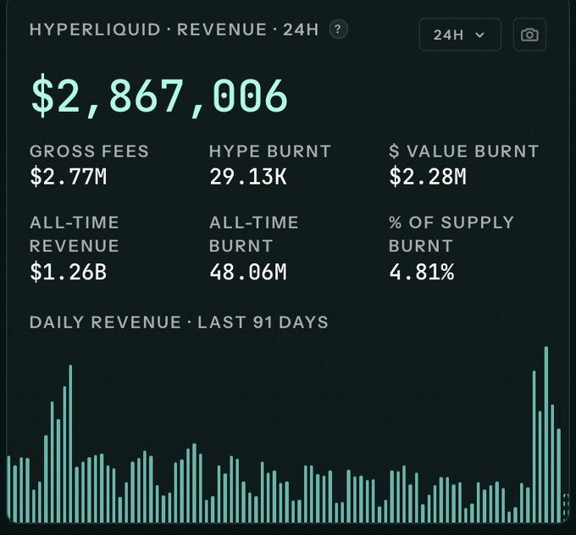Click the camera screenshot icon
Screen dimensions: 576x535
tap(529, 35)
